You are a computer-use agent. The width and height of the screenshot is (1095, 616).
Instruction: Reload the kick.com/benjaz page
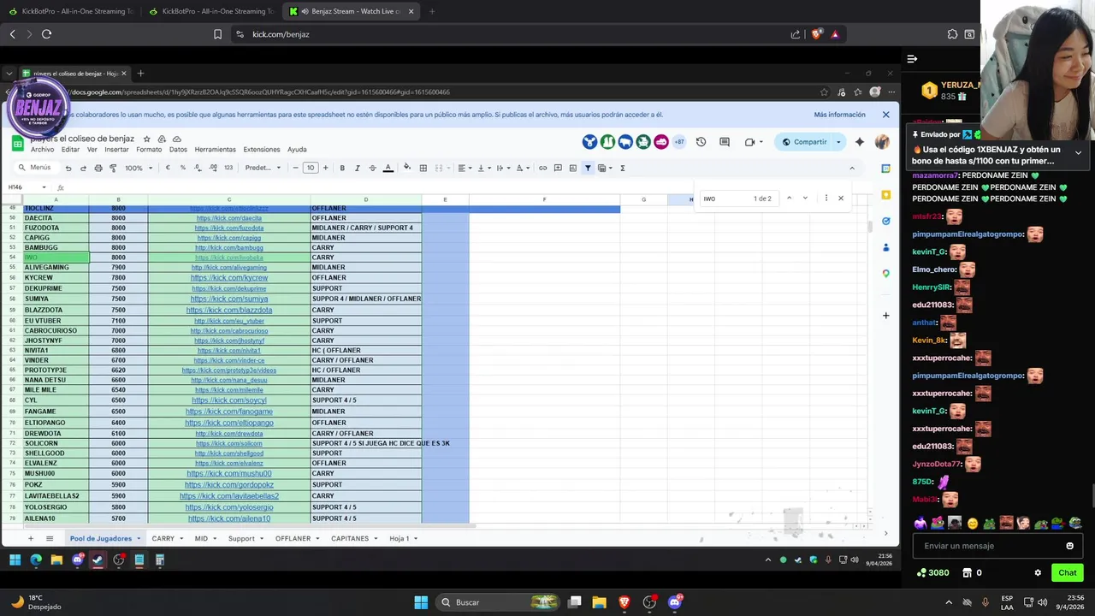pyautogui.click(x=46, y=34)
